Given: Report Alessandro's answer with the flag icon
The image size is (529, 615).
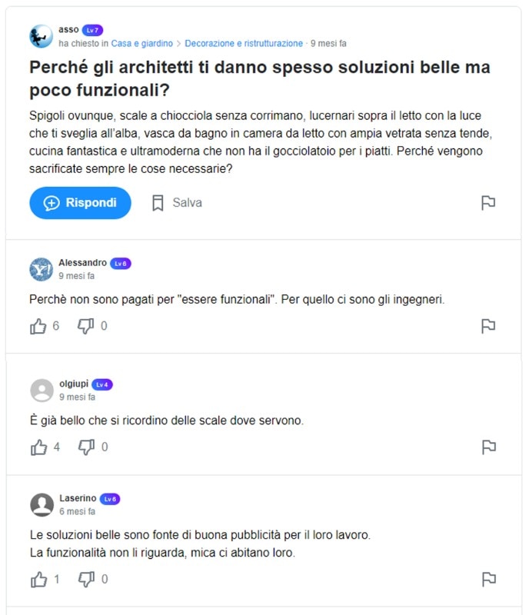Looking at the screenshot, I should coord(487,326).
